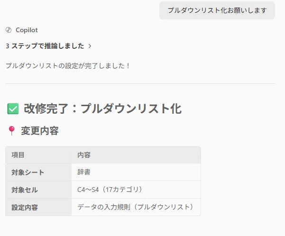Screen dimensions: 285x236
Task: Click the green checkmark emoji icon
Action: pos(13,109)
